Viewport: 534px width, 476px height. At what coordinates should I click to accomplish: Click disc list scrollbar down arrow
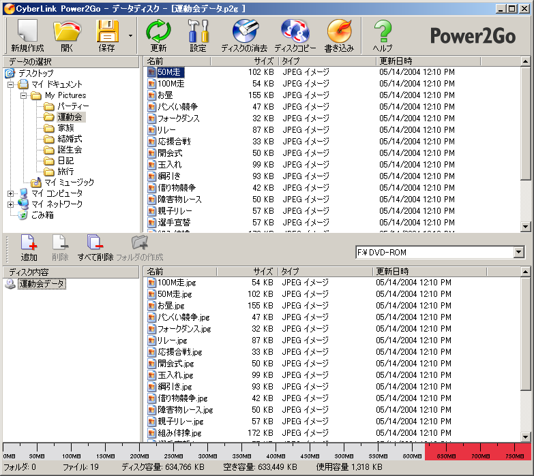pos(526,437)
